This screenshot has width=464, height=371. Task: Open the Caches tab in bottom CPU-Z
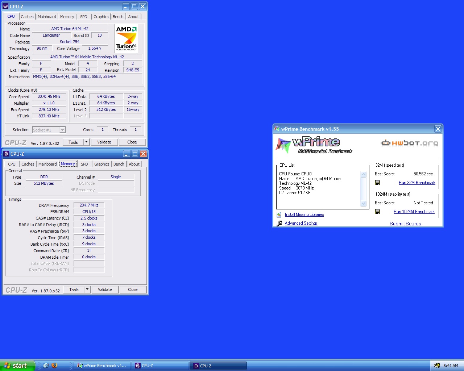point(28,164)
